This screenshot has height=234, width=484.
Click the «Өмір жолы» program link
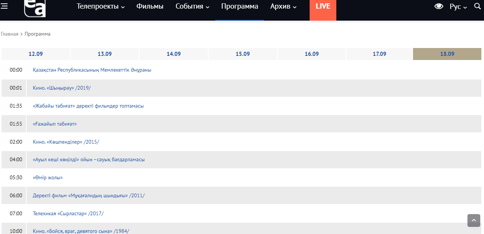[x=48, y=178]
